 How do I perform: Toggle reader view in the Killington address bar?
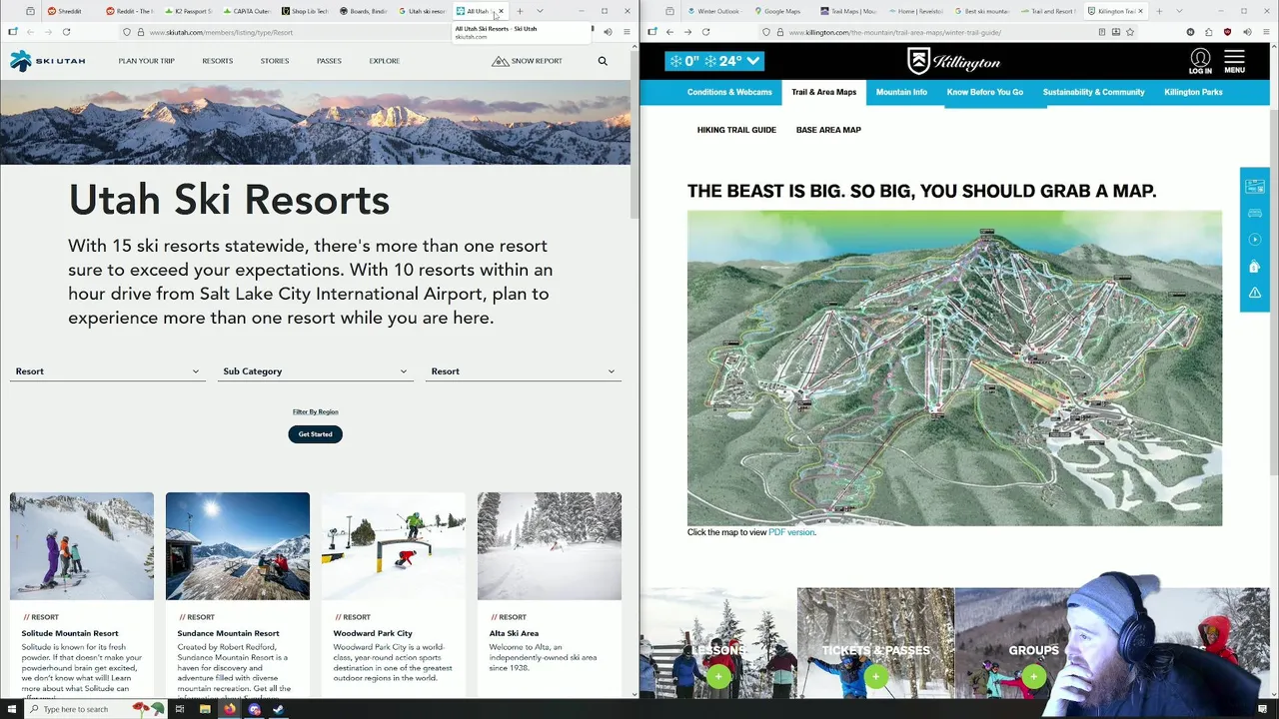(x=1102, y=32)
